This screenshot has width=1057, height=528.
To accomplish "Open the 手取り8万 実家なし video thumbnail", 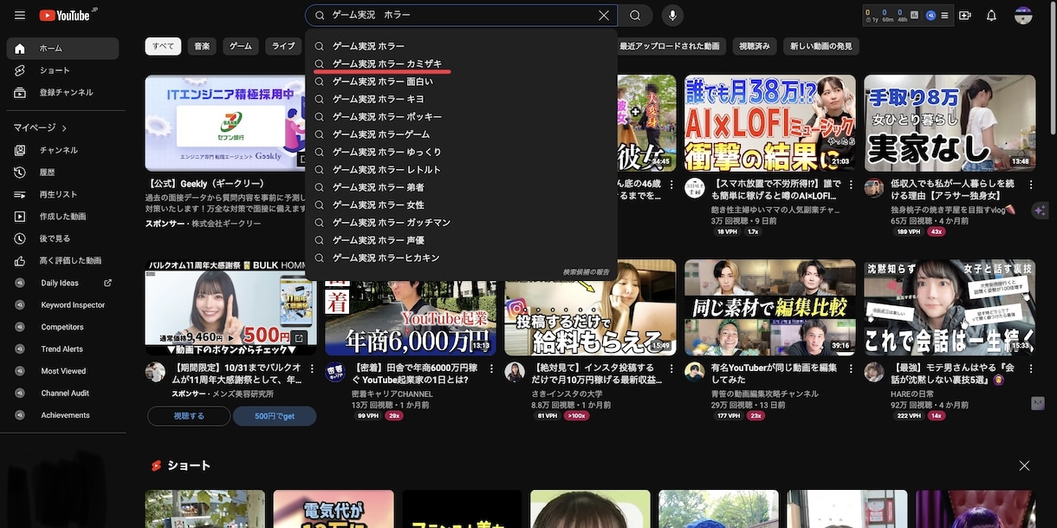I will 950,122.
